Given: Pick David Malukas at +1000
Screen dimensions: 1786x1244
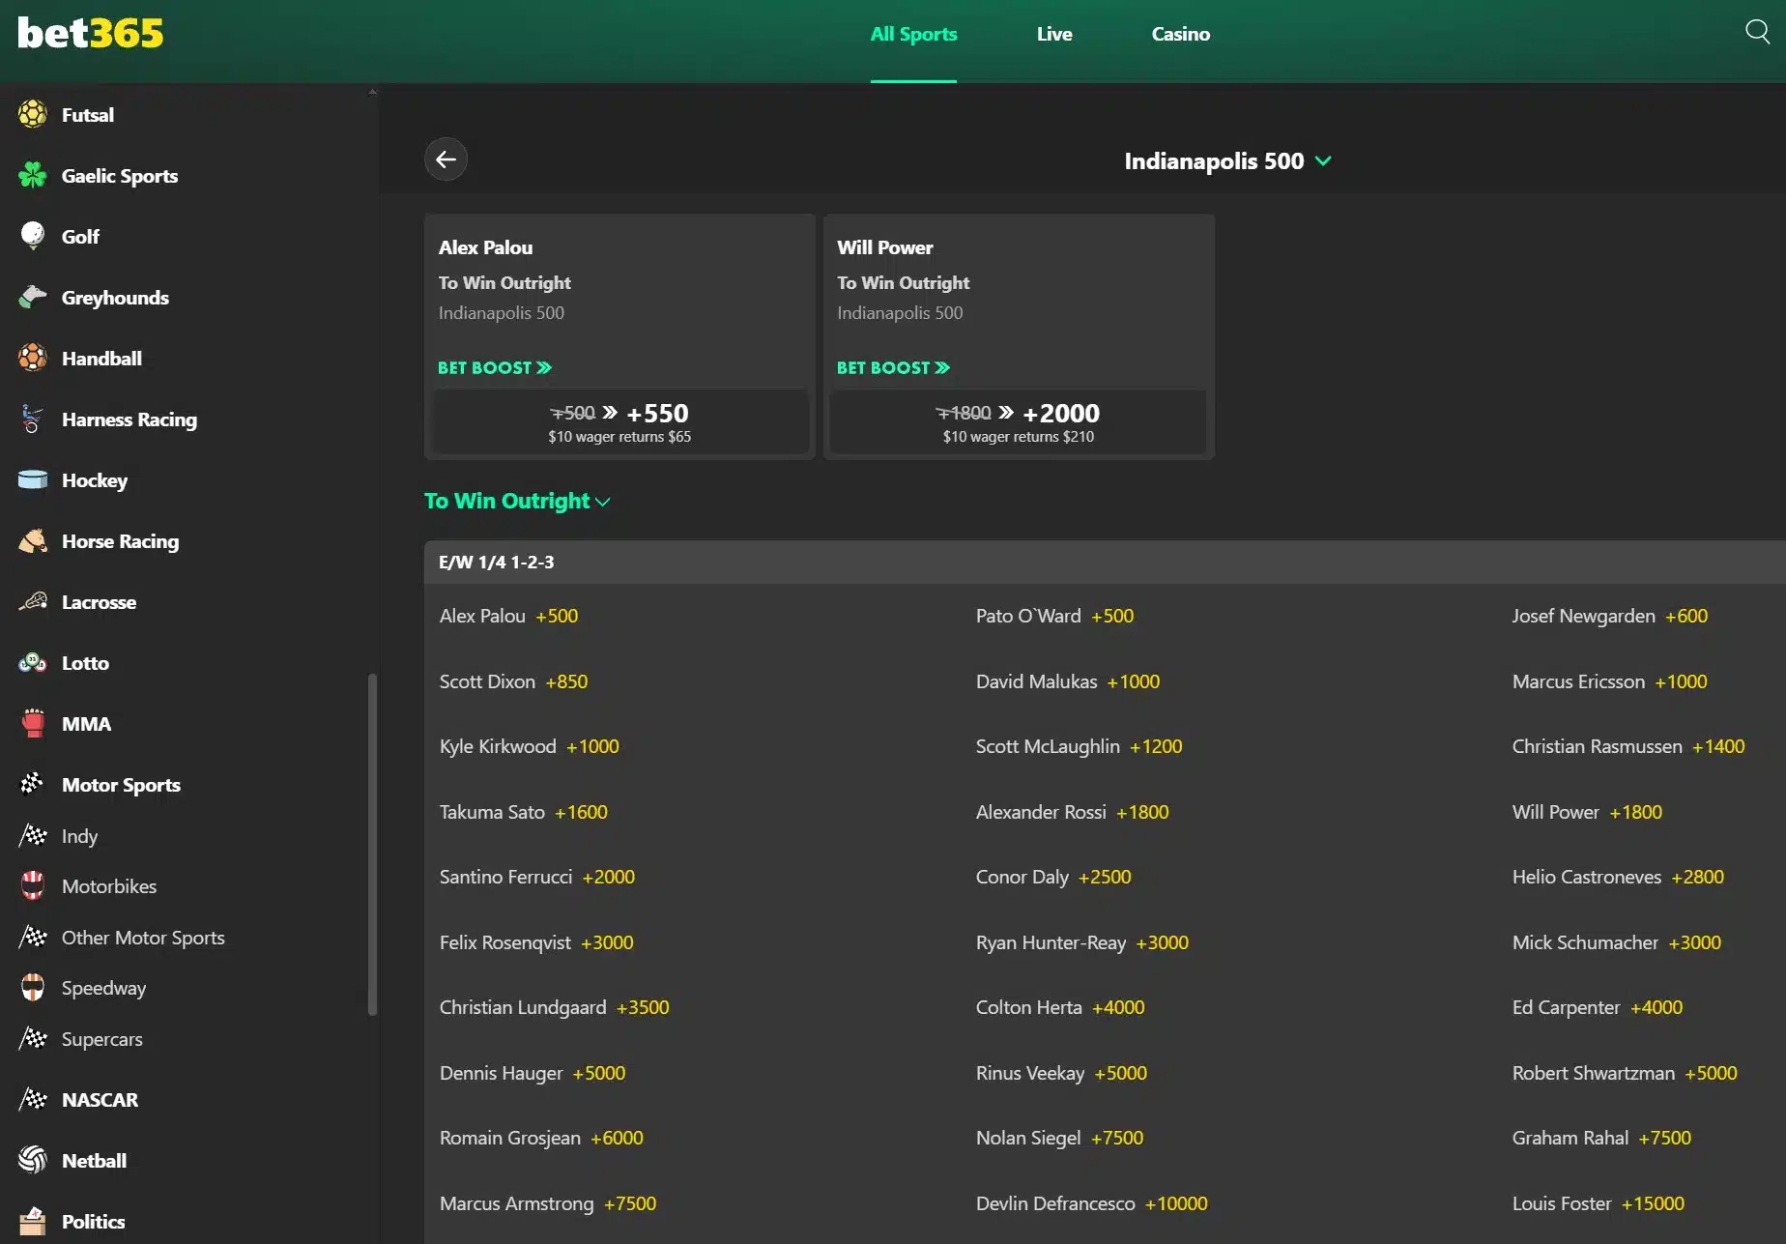Looking at the screenshot, I should tap(1067, 681).
